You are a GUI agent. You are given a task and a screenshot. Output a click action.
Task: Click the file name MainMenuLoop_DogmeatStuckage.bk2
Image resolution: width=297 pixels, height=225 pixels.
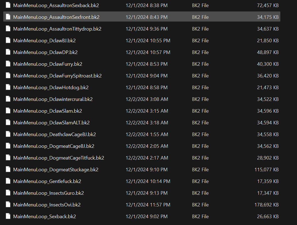(x=56, y=170)
